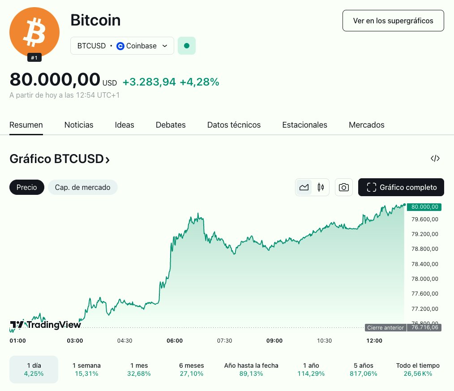The width and height of the screenshot is (454, 391).
Task: Open the embed code icon
Action: click(x=435, y=159)
